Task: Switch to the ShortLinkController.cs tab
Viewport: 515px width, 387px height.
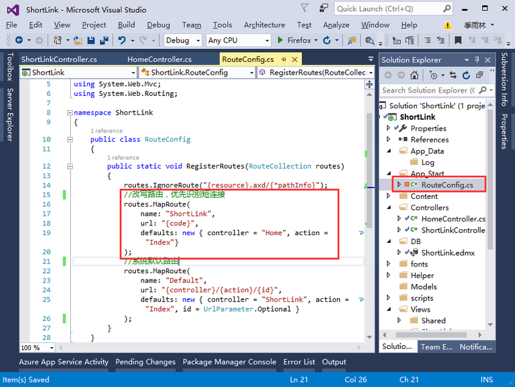Action: pyautogui.click(x=59, y=59)
